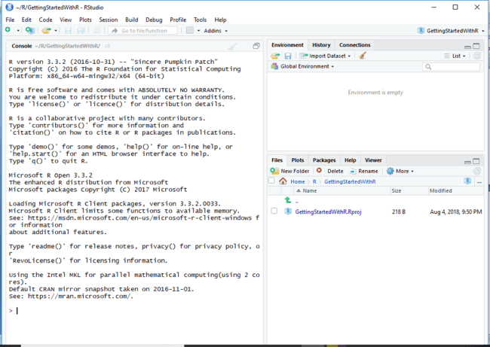
Task: Switch to the Environment tab
Action: [287, 45]
